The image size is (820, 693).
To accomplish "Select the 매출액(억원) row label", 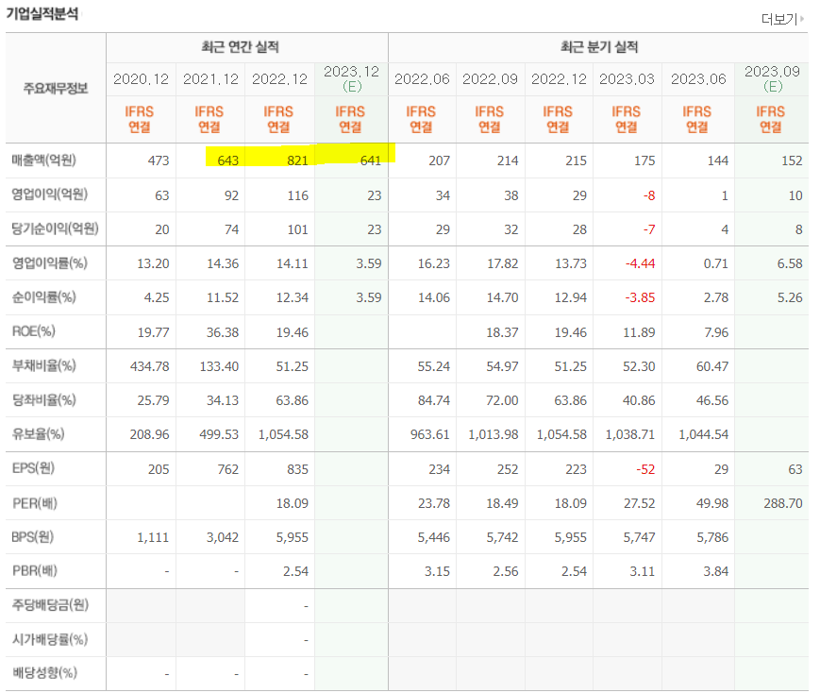I will pyautogui.click(x=44, y=160).
